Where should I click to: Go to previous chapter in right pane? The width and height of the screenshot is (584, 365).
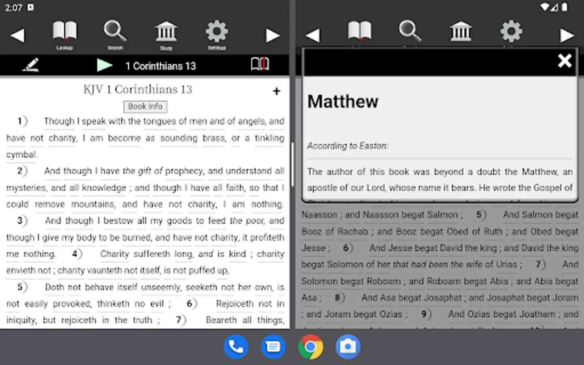[x=313, y=35]
